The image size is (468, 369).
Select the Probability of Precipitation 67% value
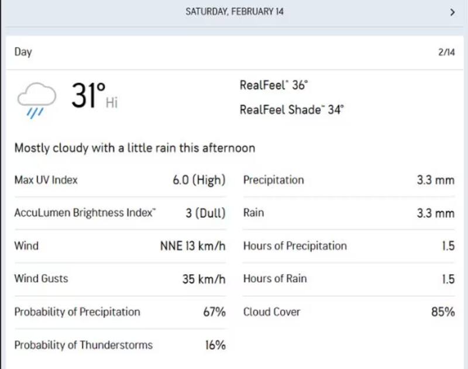pyautogui.click(x=214, y=312)
